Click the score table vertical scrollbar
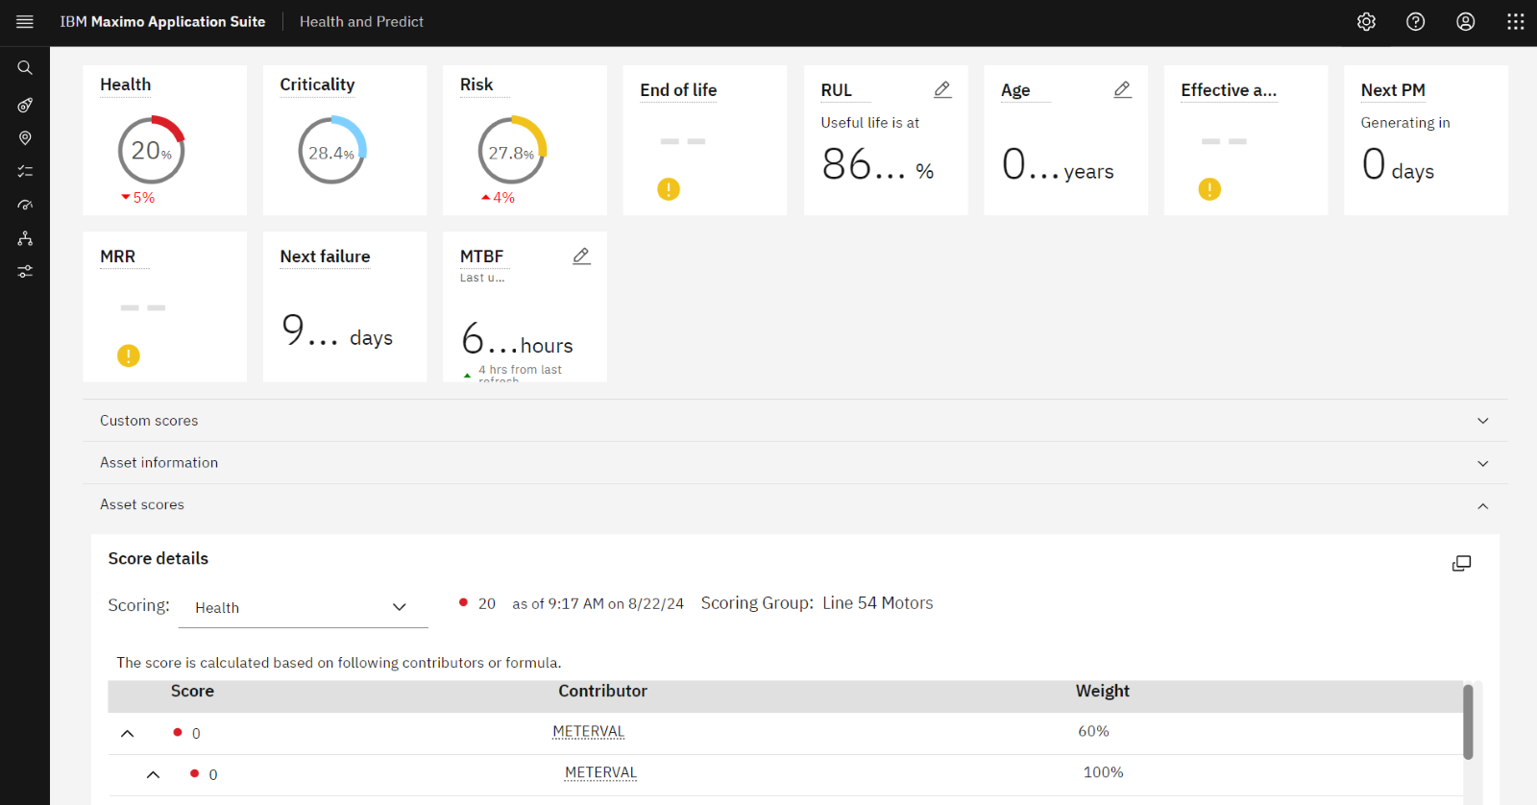The width and height of the screenshot is (1537, 805). click(x=1468, y=722)
